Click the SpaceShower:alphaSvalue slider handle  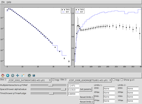click(63, 89)
